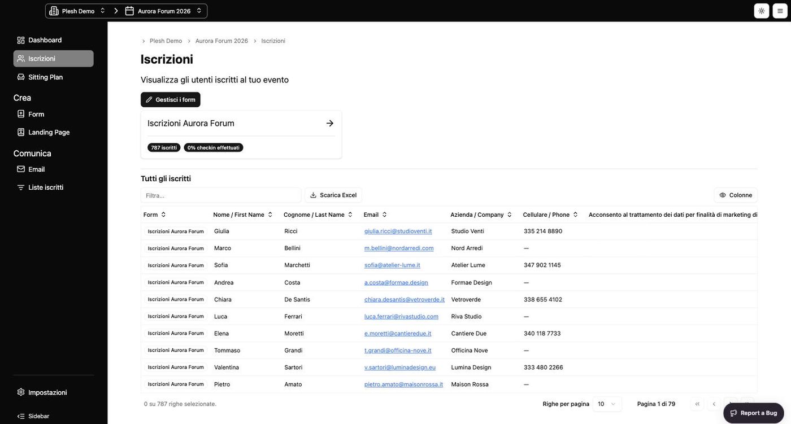Go to previous page with single-chevron button
Image resolution: width=791 pixels, height=424 pixels.
pos(714,404)
